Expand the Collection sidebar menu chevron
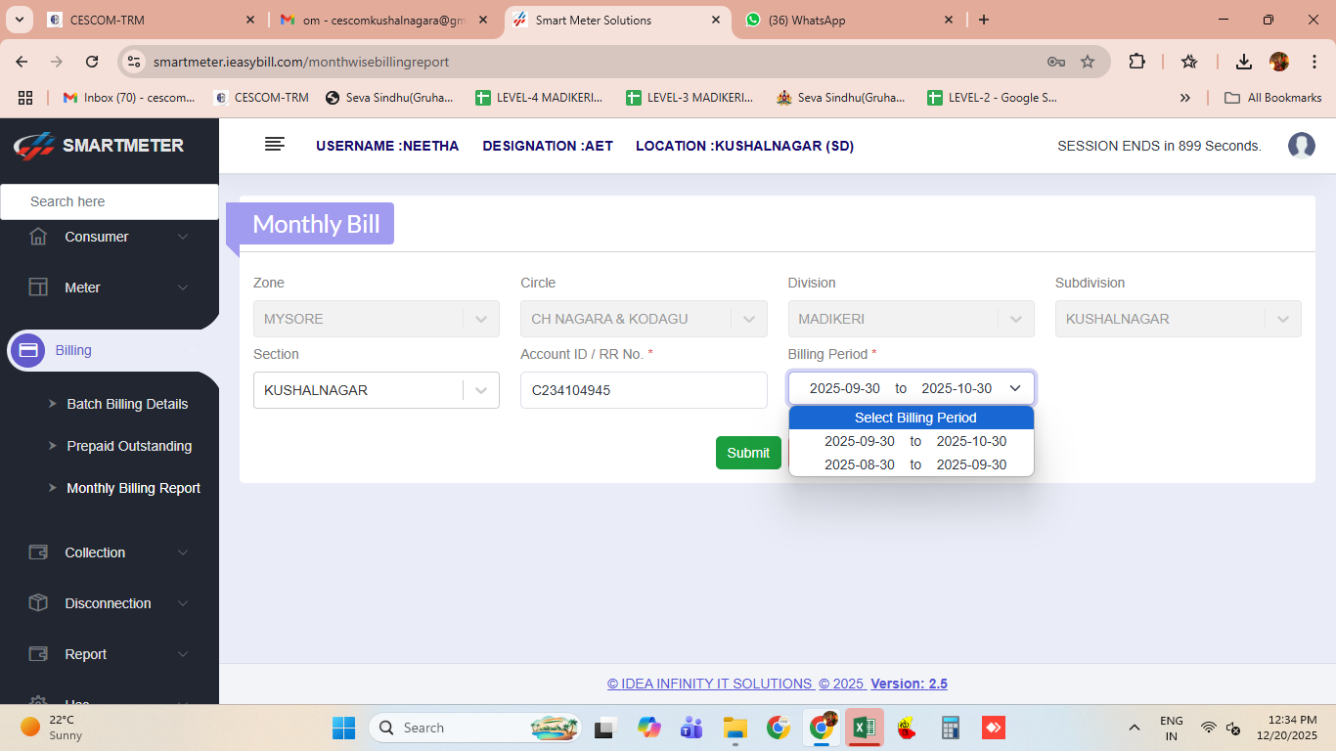 (x=183, y=552)
